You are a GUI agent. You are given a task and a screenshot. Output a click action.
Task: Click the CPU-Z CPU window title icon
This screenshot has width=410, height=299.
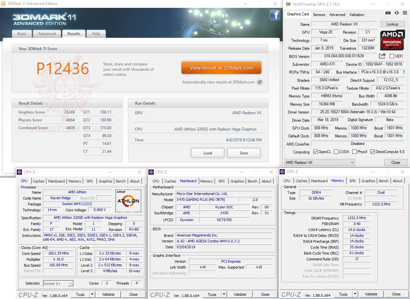(x=19, y=172)
